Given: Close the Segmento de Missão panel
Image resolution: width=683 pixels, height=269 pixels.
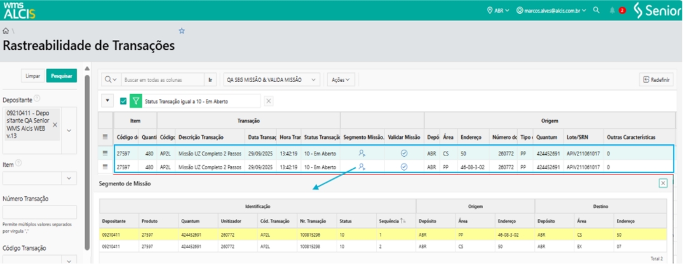Looking at the screenshot, I should [x=663, y=183].
